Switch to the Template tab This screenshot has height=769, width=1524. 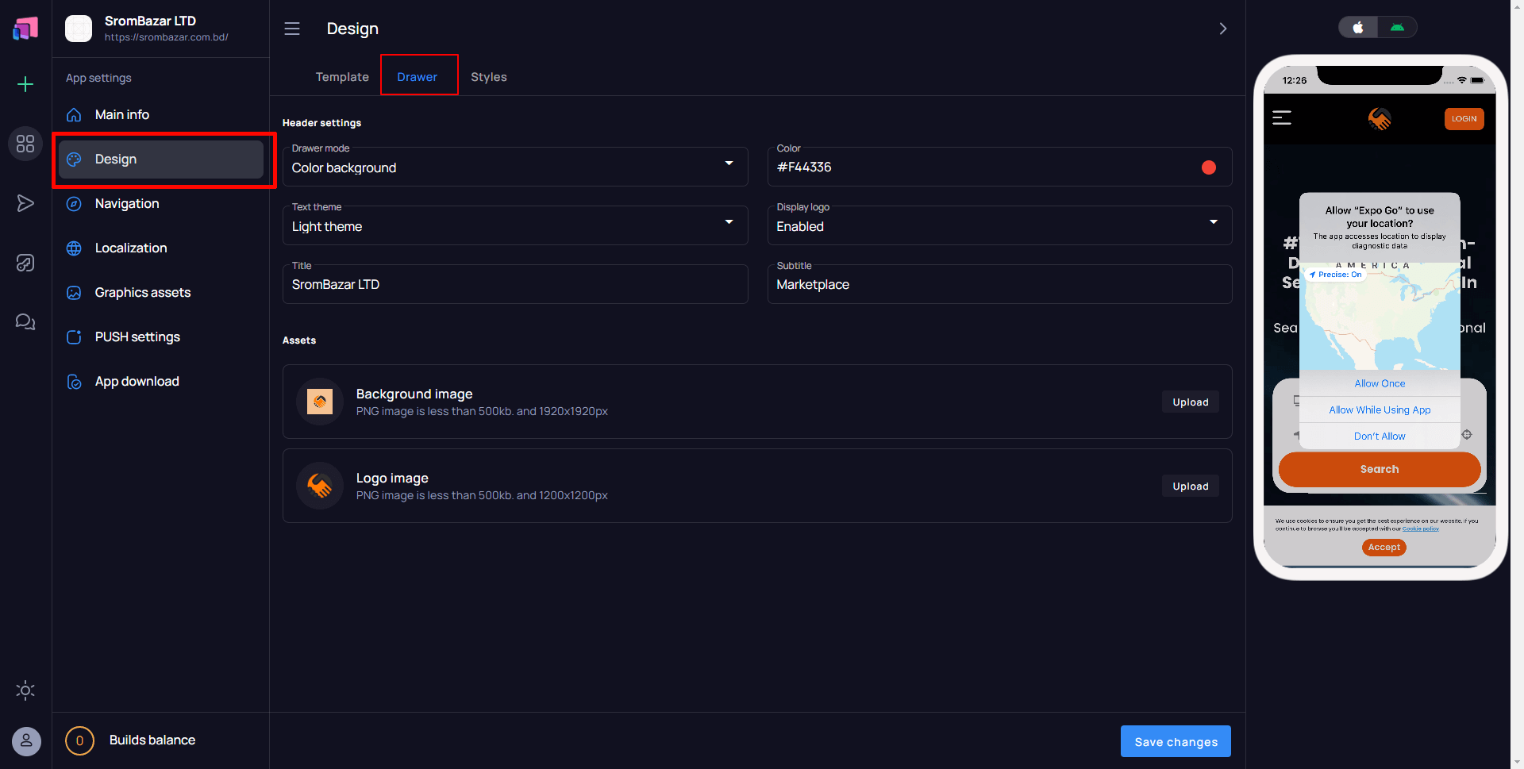(x=341, y=76)
